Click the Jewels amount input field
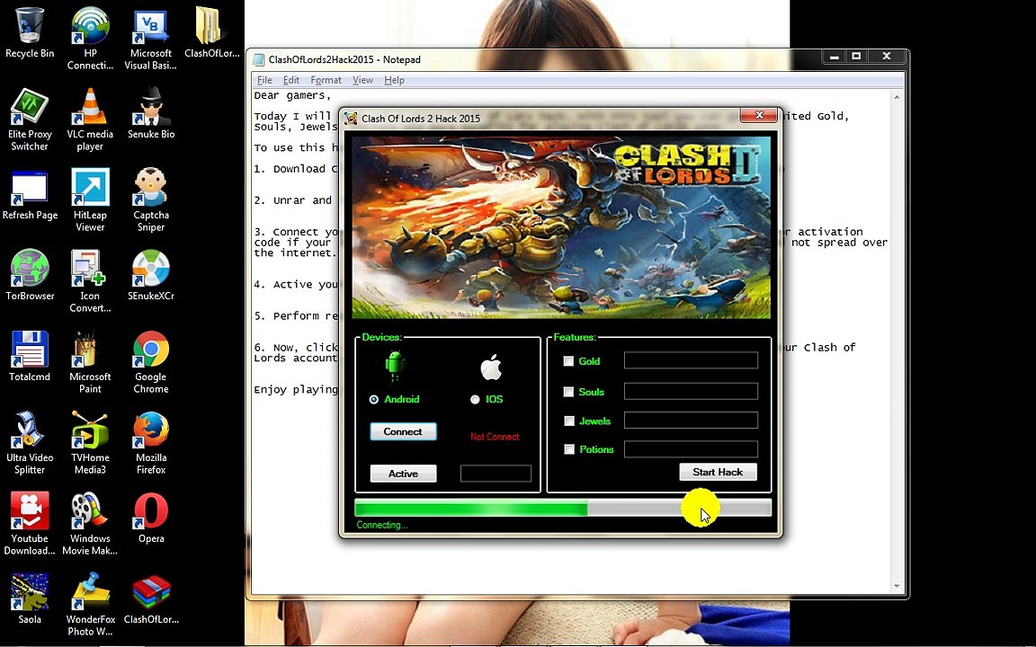 pos(691,420)
